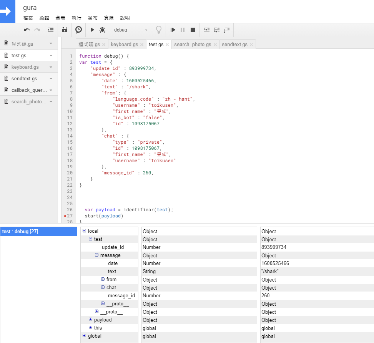Switch to the search_photo.gs tab
The width and height of the screenshot is (374, 343).
pos(192,45)
